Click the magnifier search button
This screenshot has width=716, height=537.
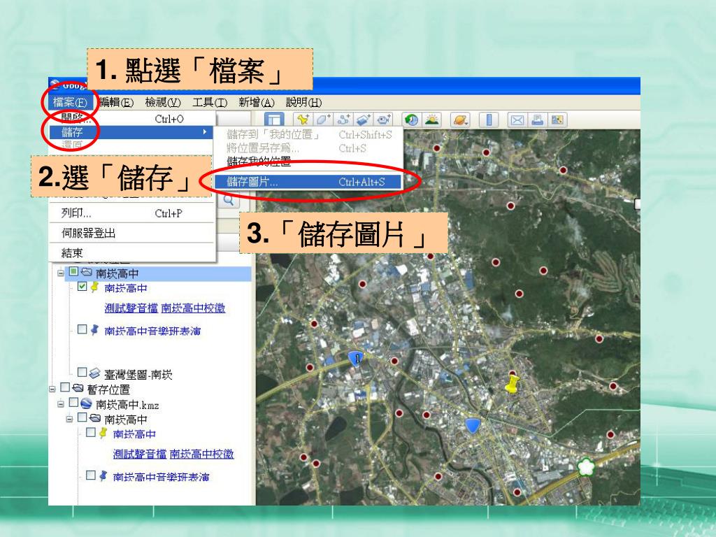click(229, 201)
